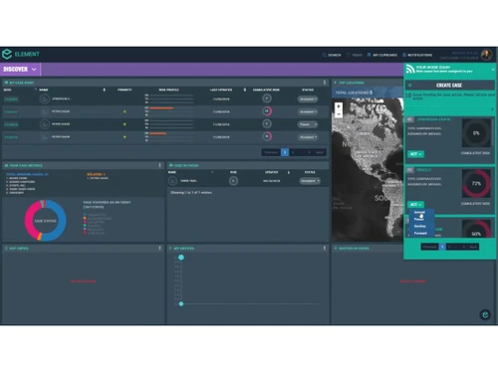The image size is (498, 373).
Task: Click avatar icon in first case diary row
Action: [44, 98]
